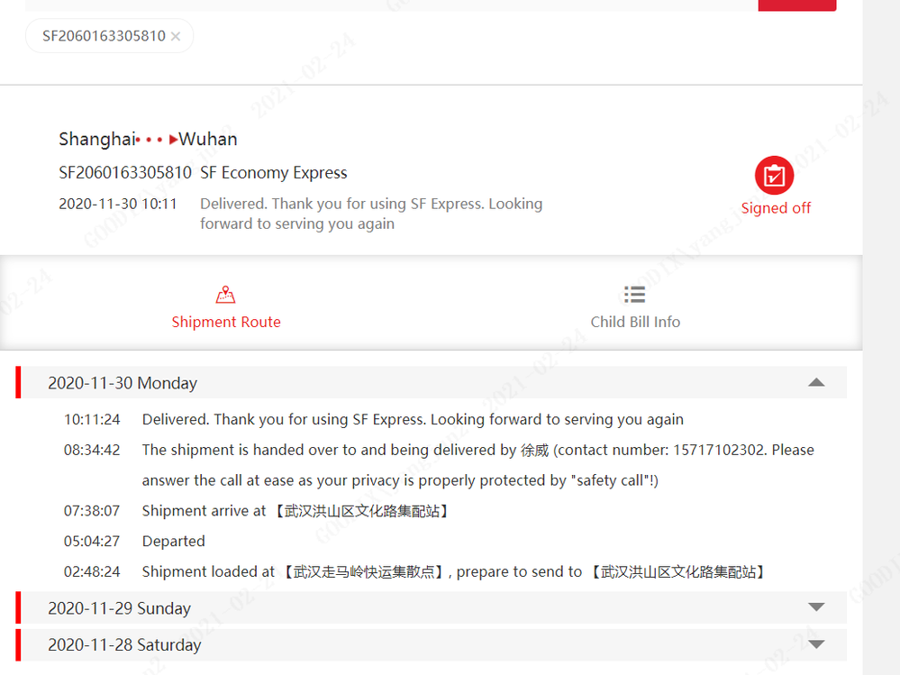The width and height of the screenshot is (900, 675).
Task: Remove the SF2060163305810 tracking tag
Action: pos(176,36)
